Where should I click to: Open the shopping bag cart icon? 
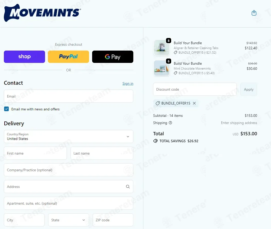coord(254,13)
